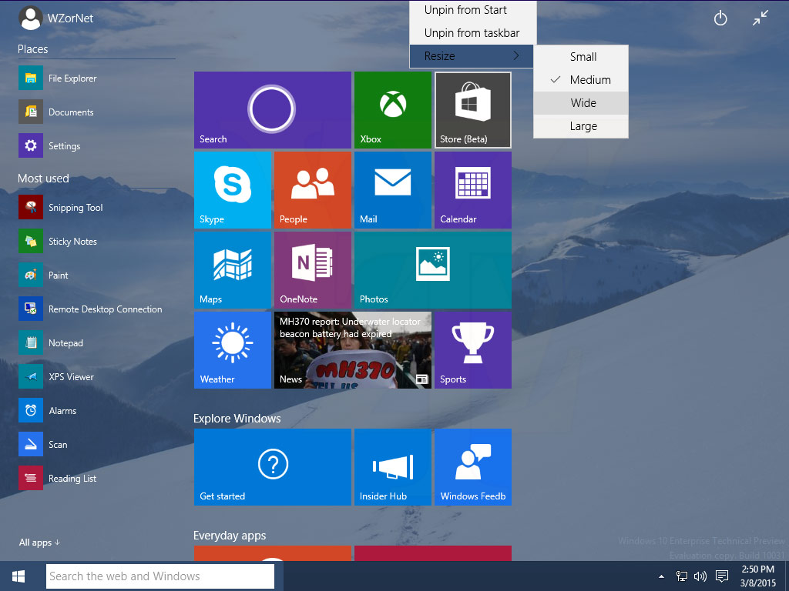Launch the Skype tile
The image size is (789, 591).
(x=233, y=190)
